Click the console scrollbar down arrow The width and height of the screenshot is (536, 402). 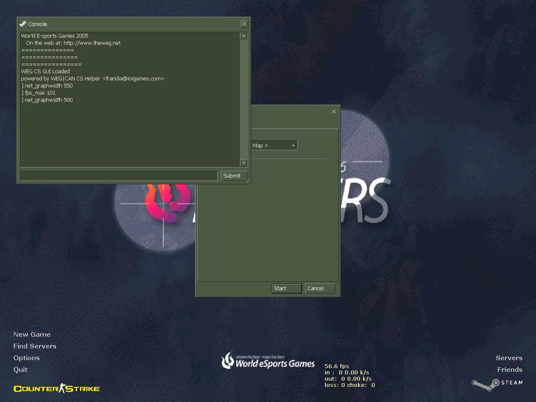[x=244, y=162]
